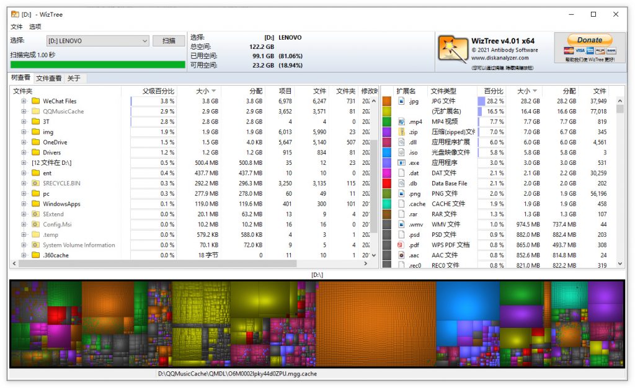This screenshot has height=388, width=635.
Task: Open the 文件 menu
Action: (x=17, y=27)
